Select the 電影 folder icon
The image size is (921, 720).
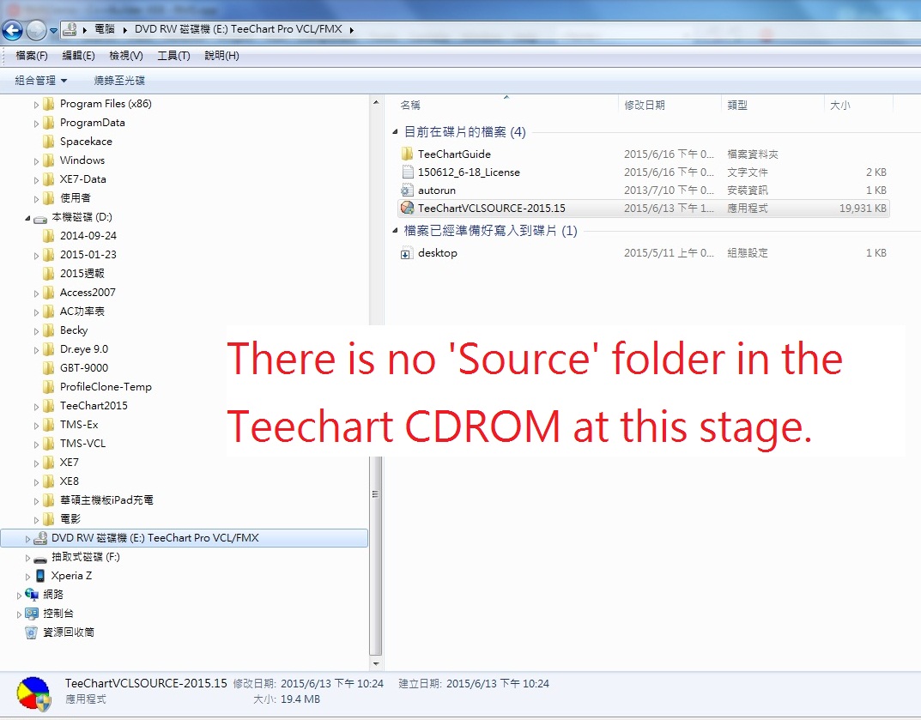(x=49, y=518)
